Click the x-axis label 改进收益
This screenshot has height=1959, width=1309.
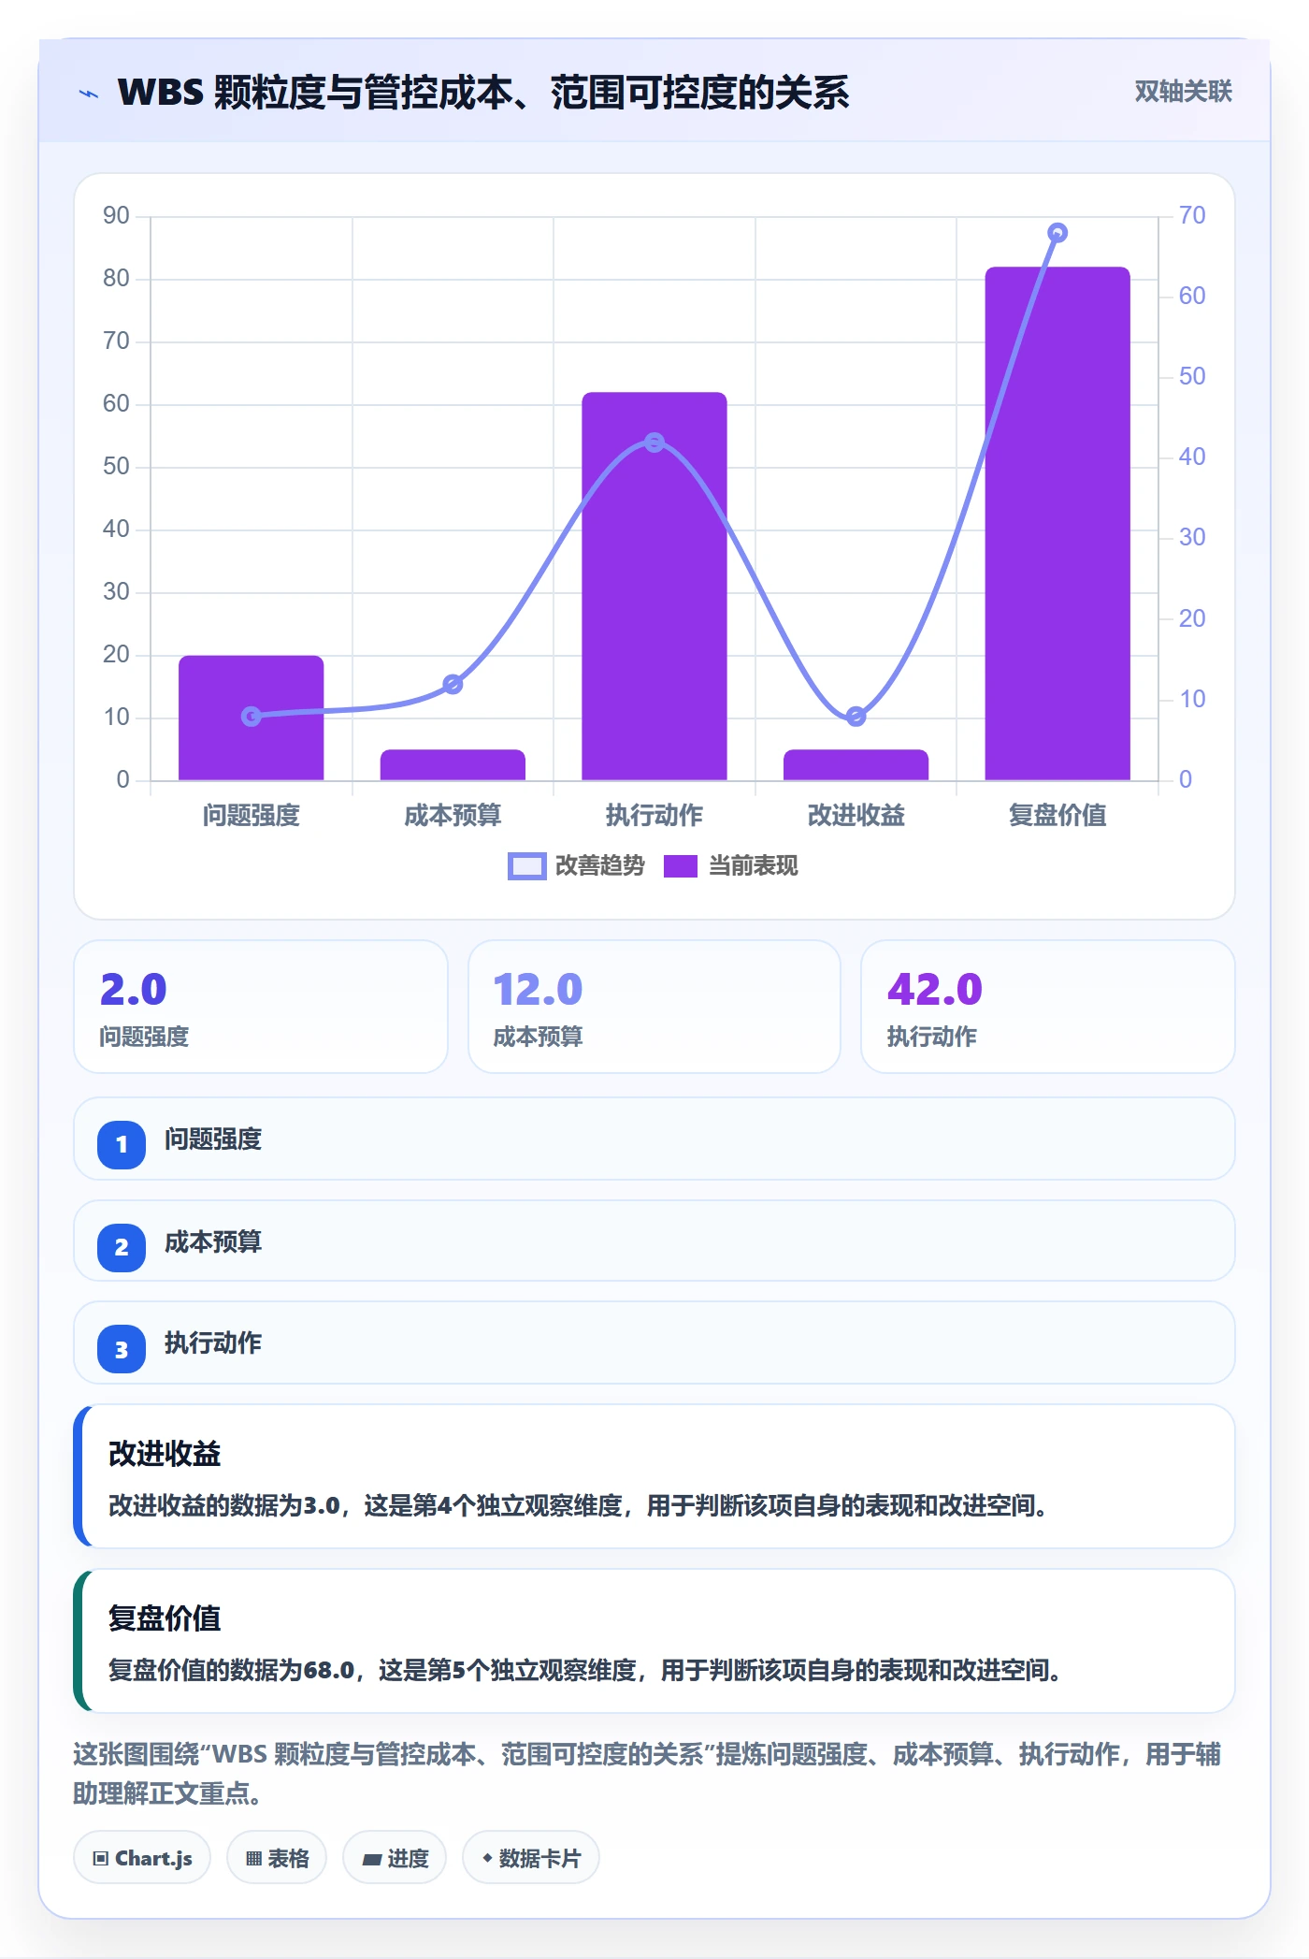856,816
